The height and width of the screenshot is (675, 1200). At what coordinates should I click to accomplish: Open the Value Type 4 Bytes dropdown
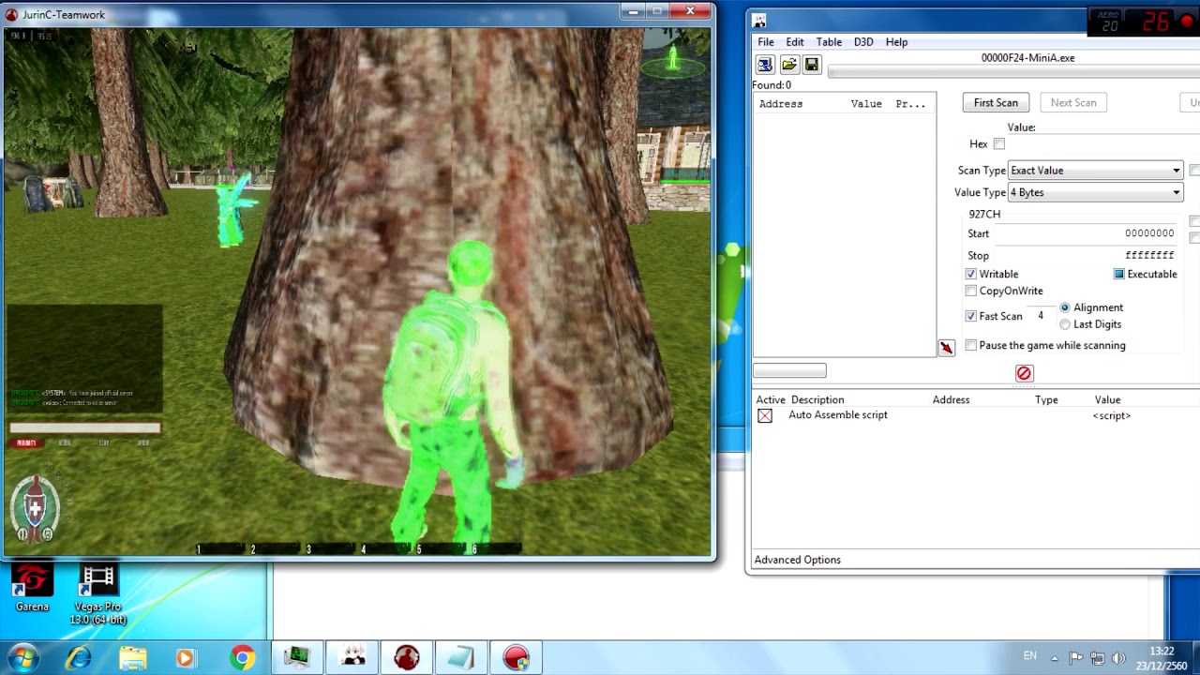tap(1095, 192)
